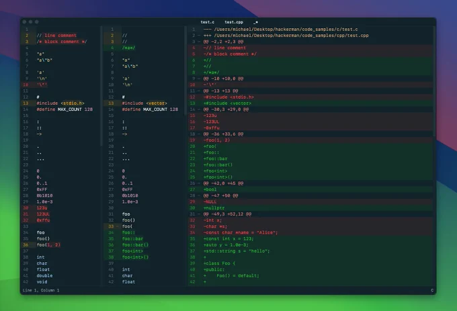The image size is (457, 311).
Task: Click '1.0e-3' in test.cpp pane
Action: [130, 202]
